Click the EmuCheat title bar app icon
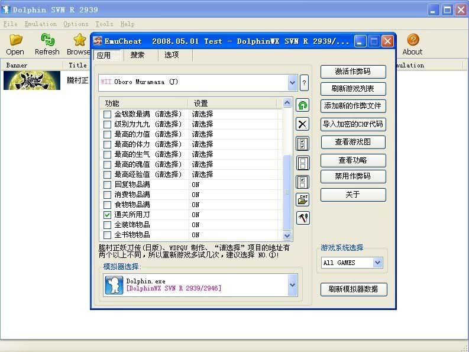This screenshot has width=469, height=352. pyautogui.click(x=98, y=41)
